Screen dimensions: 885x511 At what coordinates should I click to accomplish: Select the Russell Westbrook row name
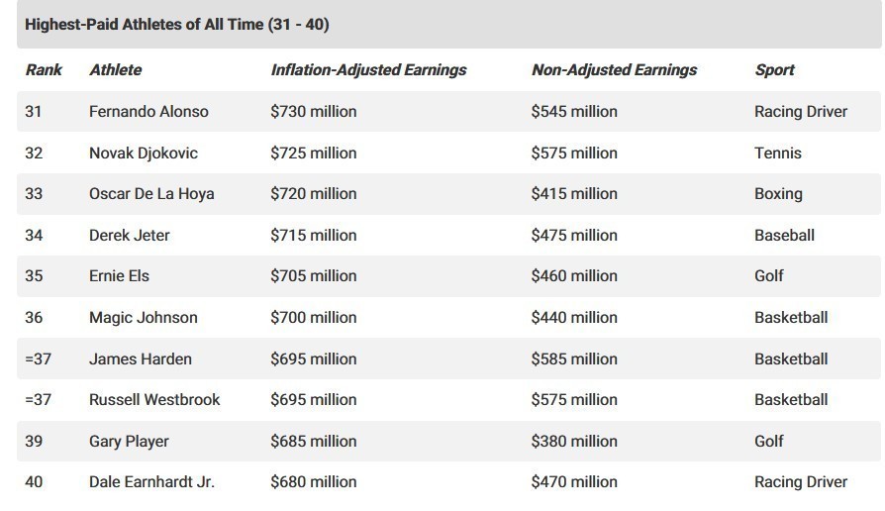point(154,400)
